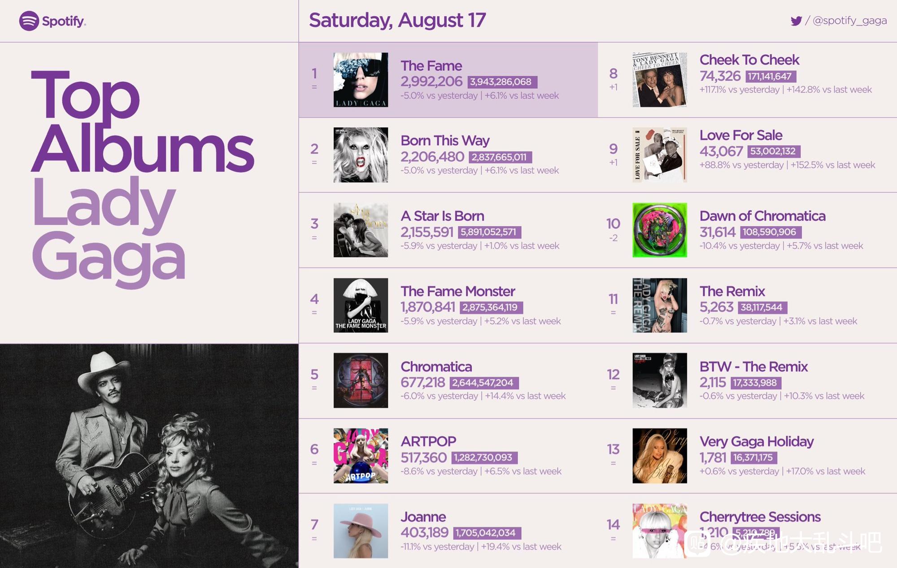Click the Joanne album cover
This screenshot has width=897, height=568.
[x=361, y=531]
